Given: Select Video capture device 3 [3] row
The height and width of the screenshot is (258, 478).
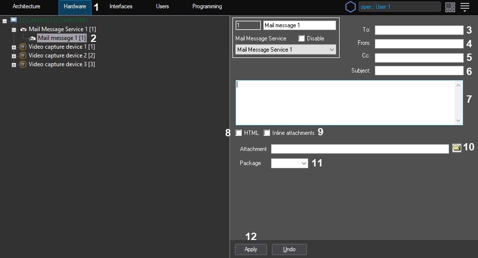Looking at the screenshot, I should pos(61,64).
